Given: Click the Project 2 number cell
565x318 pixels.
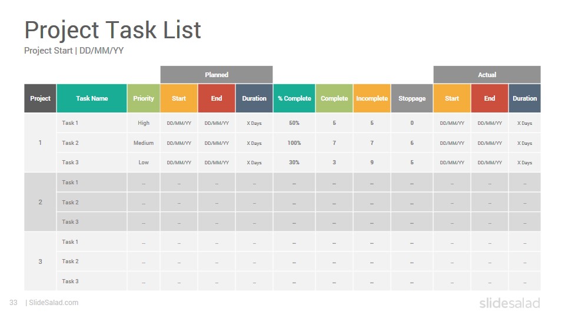Looking at the screenshot, I should 40,202.
